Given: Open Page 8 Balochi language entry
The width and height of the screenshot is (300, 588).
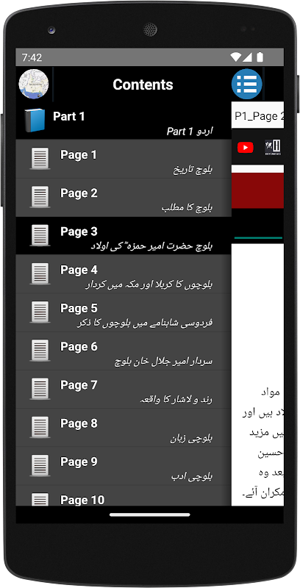Looking at the screenshot, I should pos(124,428).
